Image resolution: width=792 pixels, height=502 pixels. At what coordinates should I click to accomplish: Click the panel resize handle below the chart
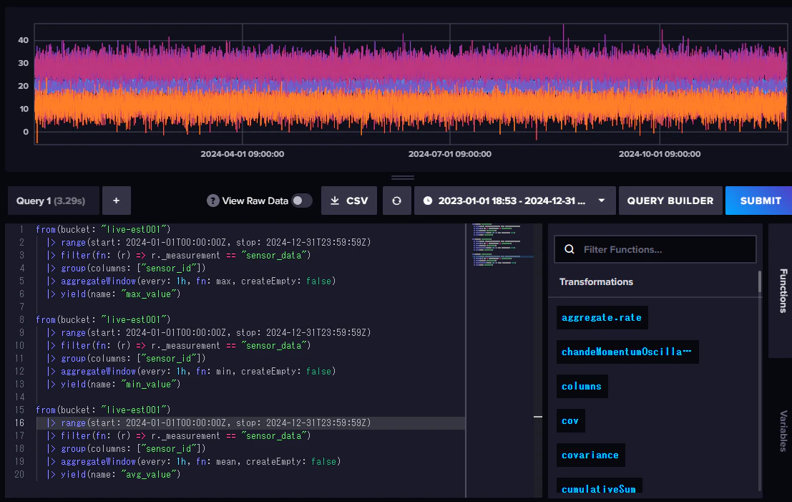(403, 178)
